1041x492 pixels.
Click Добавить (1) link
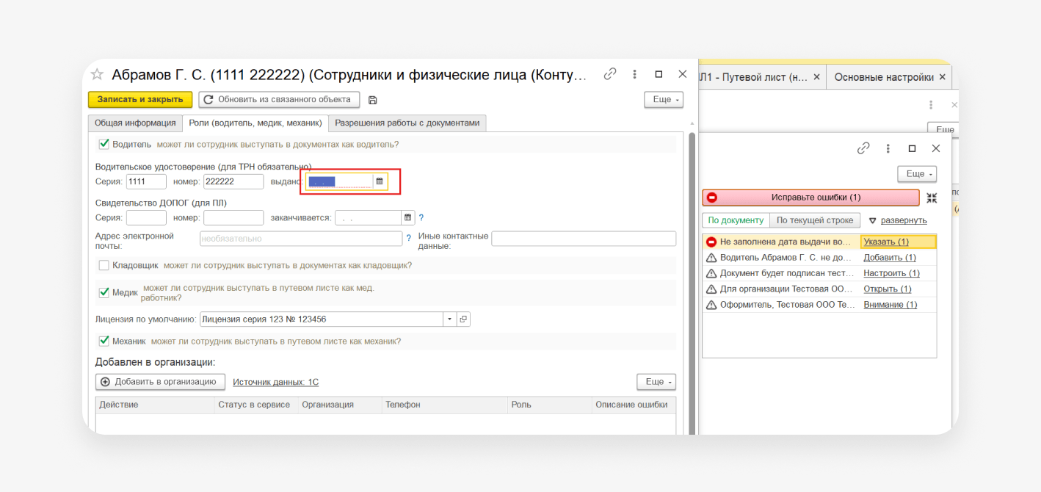click(890, 258)
